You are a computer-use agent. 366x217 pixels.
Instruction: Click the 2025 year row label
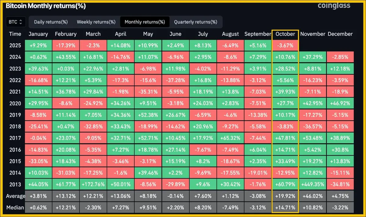click(15, 46)
